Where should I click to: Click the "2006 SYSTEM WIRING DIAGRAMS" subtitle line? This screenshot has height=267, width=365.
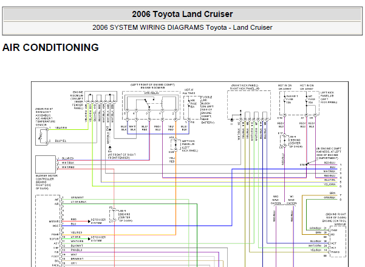point(182,27)
